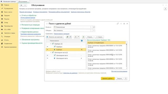The image size is (168, 94).
Task: Copy link to the duplicates dialog
Action: click(118, 24)
